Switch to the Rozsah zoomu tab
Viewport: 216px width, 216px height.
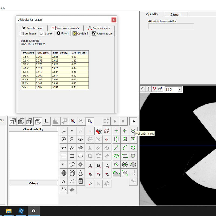[x=32, y=28]
